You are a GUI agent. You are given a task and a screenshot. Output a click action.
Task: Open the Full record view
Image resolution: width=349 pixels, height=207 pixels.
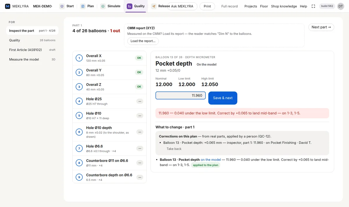pyautogui.click(x=229, y=6)
